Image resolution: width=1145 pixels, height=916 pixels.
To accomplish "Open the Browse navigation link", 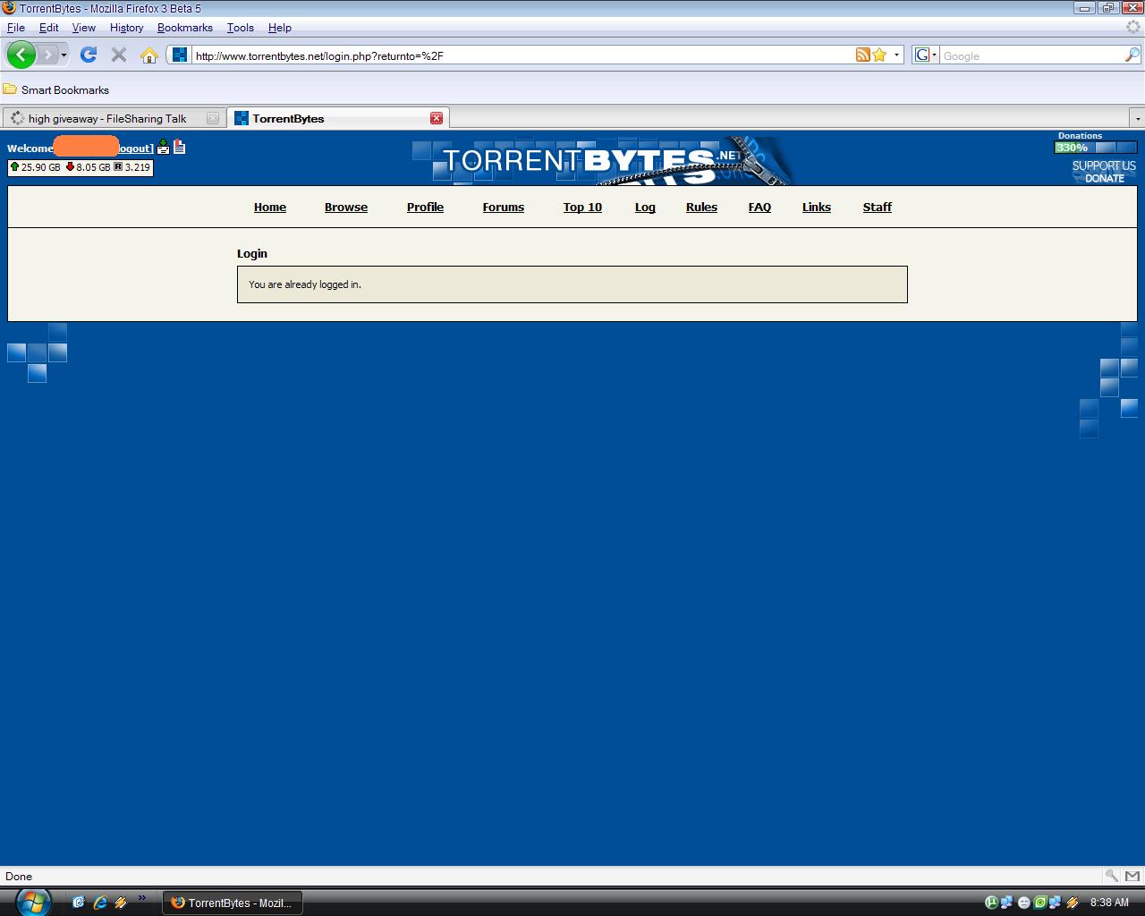I will pyautogui.click(x=346, y=207).
